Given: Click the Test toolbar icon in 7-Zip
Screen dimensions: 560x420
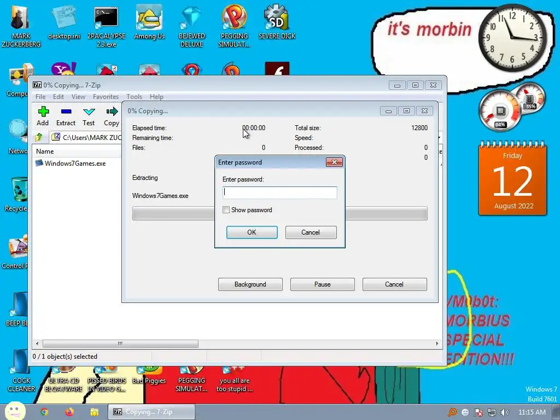Looking at the screenshot, I should [x=89, y=116].
